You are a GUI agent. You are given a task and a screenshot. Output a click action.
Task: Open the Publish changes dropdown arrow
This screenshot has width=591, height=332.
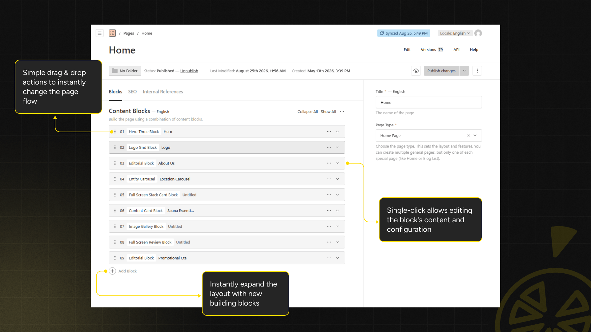464,71
